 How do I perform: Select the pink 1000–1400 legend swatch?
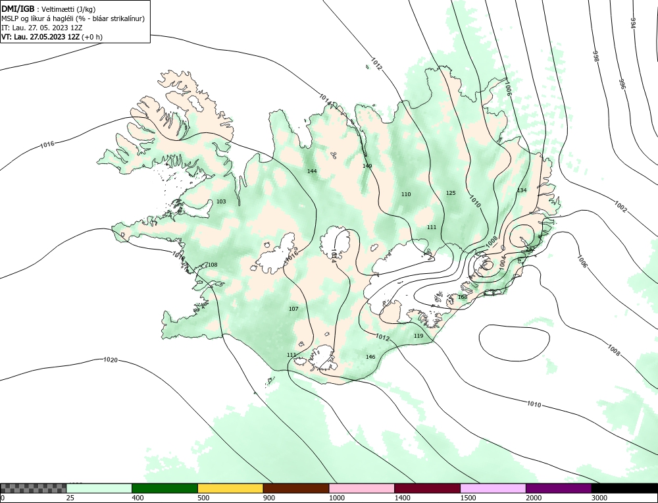click(x=362, y=489)
